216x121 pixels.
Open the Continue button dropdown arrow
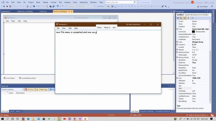(105, 6)
